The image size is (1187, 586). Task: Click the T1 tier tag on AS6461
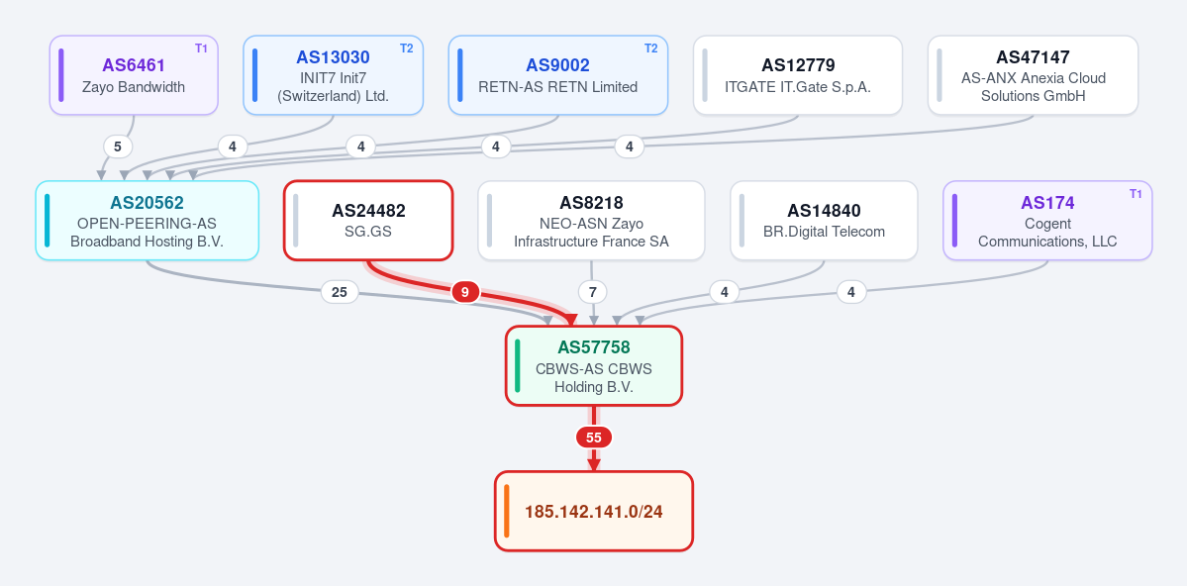coord(201,49)
